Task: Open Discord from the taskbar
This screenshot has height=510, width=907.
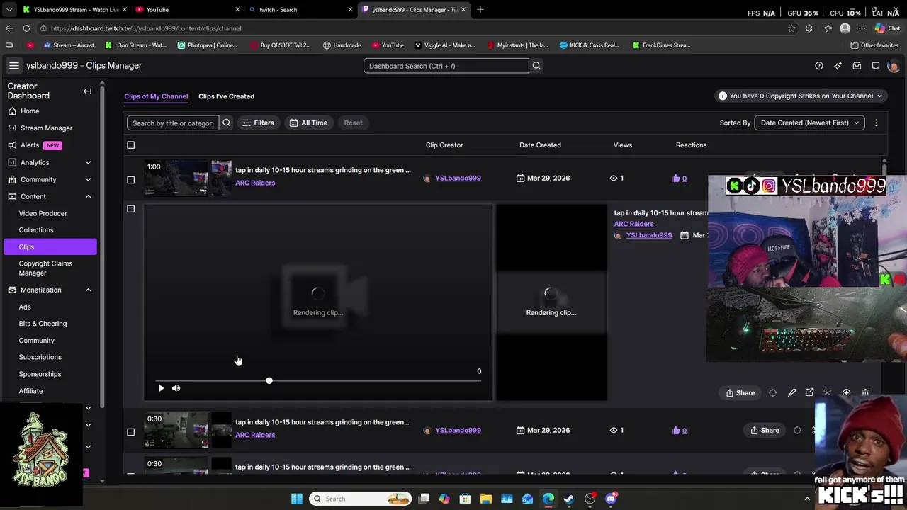Action: click(611, 499)
